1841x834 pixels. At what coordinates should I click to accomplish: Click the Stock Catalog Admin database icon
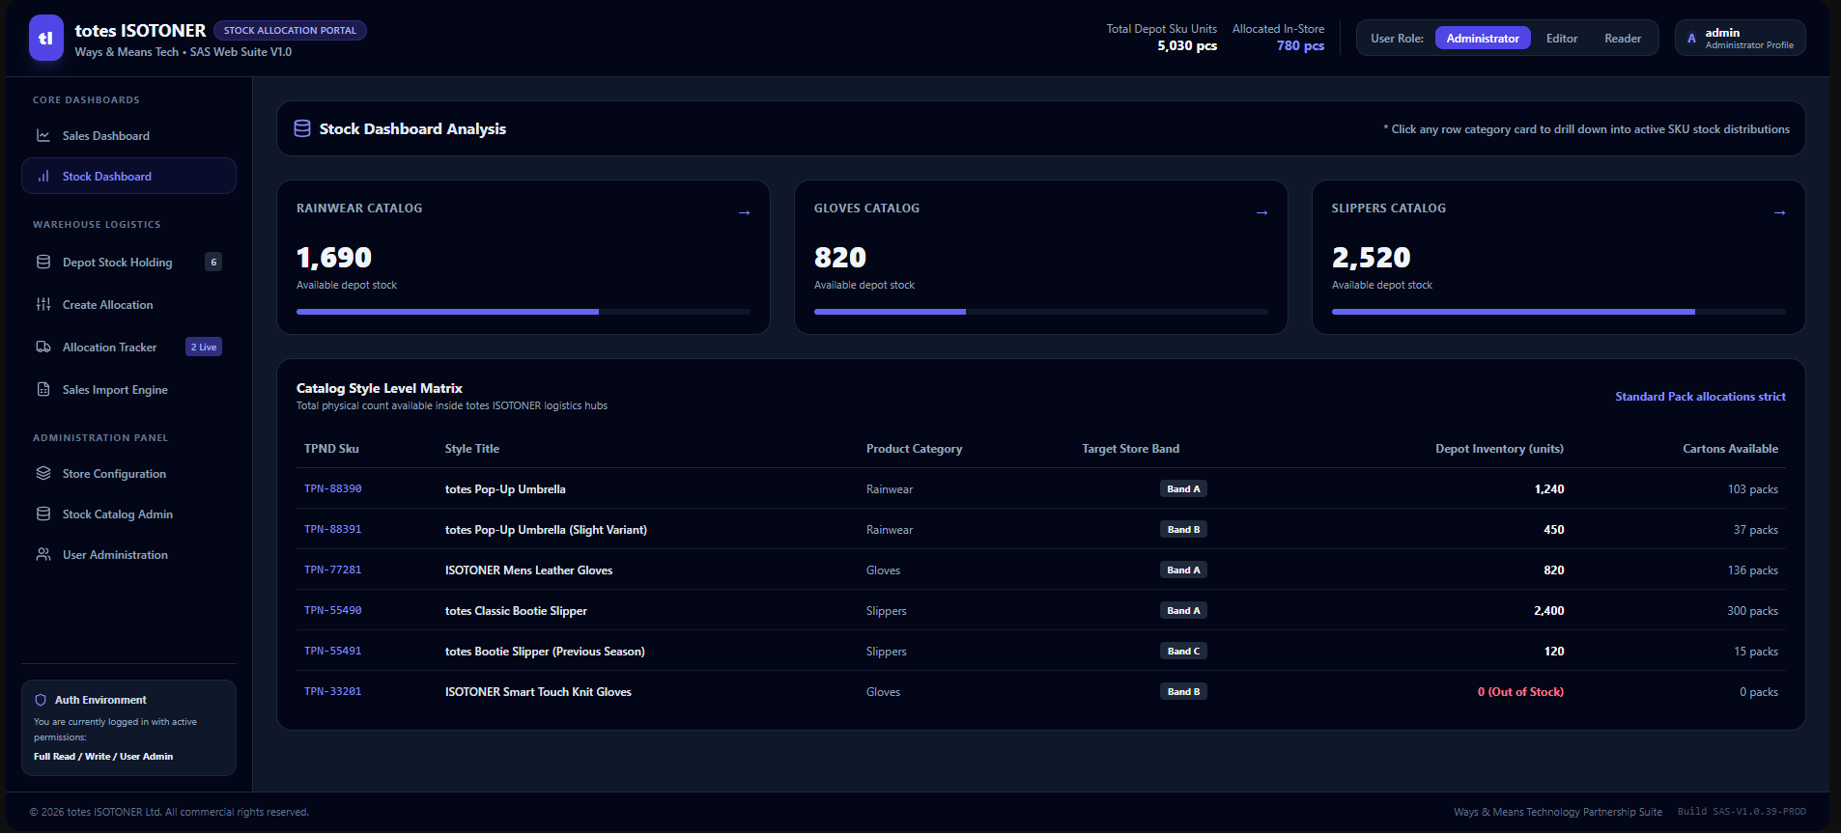pyautogui.click(x=43, y=514)
